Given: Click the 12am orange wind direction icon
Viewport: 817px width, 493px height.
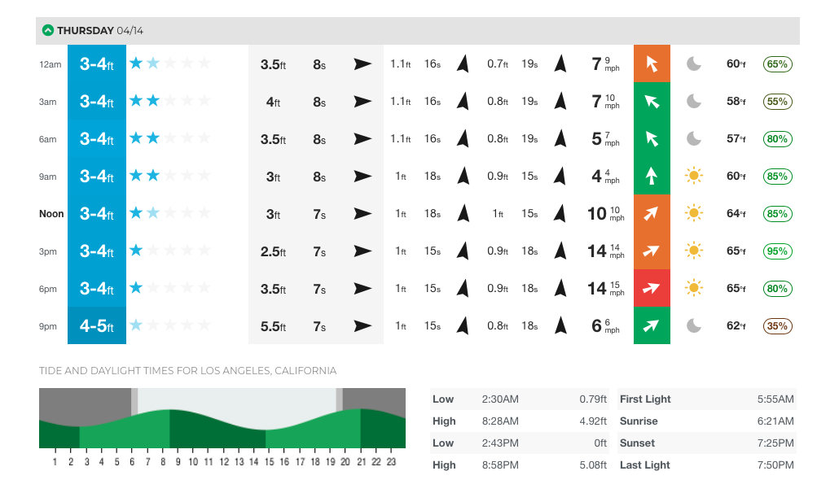Looking at the screenshot, I should [x=652, y=63].
